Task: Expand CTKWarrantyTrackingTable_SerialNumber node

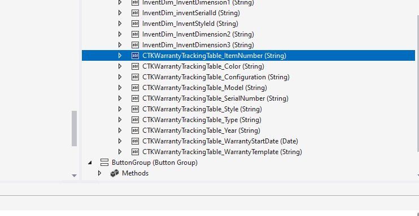Action: pos(120,98)
